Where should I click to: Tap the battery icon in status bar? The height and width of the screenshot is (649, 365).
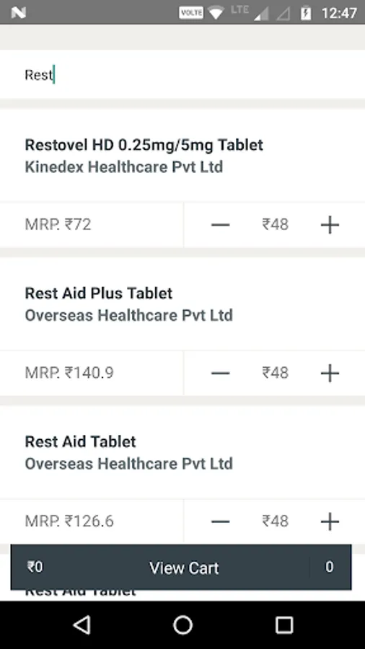point(306,13)
